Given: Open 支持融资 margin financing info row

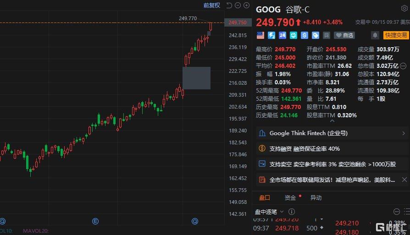Looking at the screenshot, I should (x=332, y=148).
